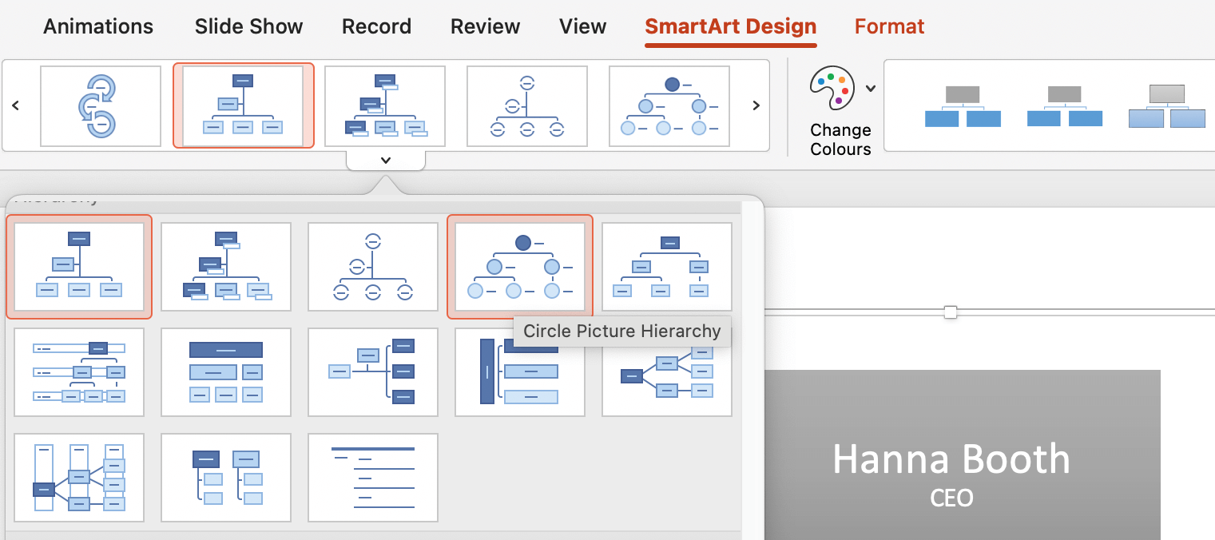The height and width of the screenshot is (540, 1215).
Task: Switch to the Format tab
Action: coord(889,26)
